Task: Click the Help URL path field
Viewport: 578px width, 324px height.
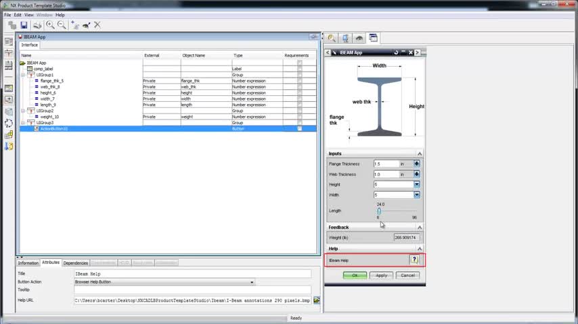Action: tap(192, 300)
